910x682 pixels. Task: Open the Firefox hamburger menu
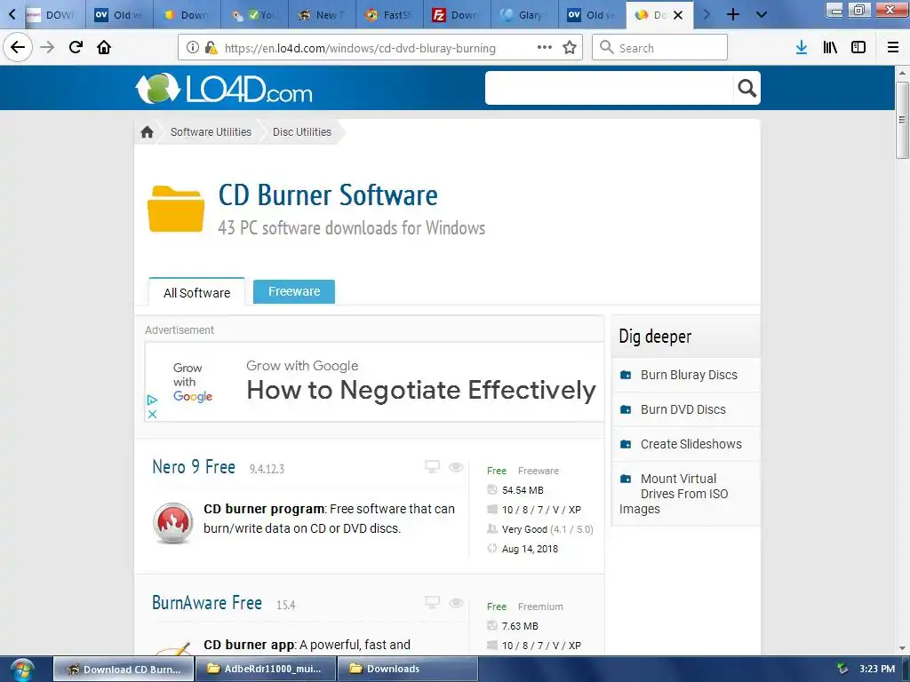pyautogui.click(x=893, y=48)
